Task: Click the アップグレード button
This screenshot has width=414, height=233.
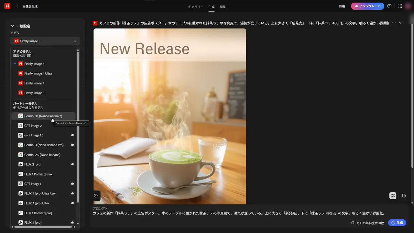Action: pyautogui.click(x=367, y=6)
